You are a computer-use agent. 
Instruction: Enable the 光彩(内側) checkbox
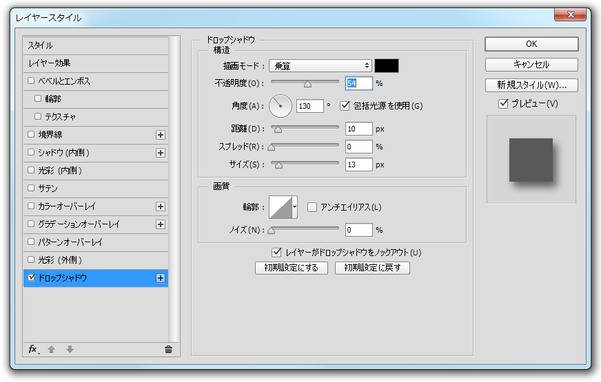pos(32,170)
